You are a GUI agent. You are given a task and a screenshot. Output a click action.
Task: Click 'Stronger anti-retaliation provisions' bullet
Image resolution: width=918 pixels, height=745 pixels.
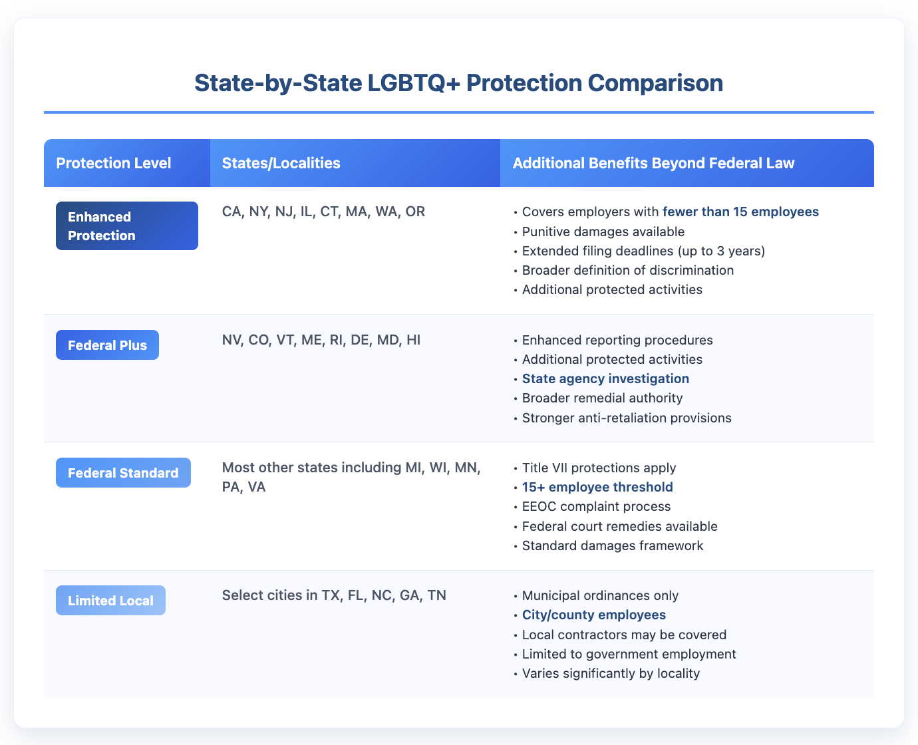tap(627, 418)
